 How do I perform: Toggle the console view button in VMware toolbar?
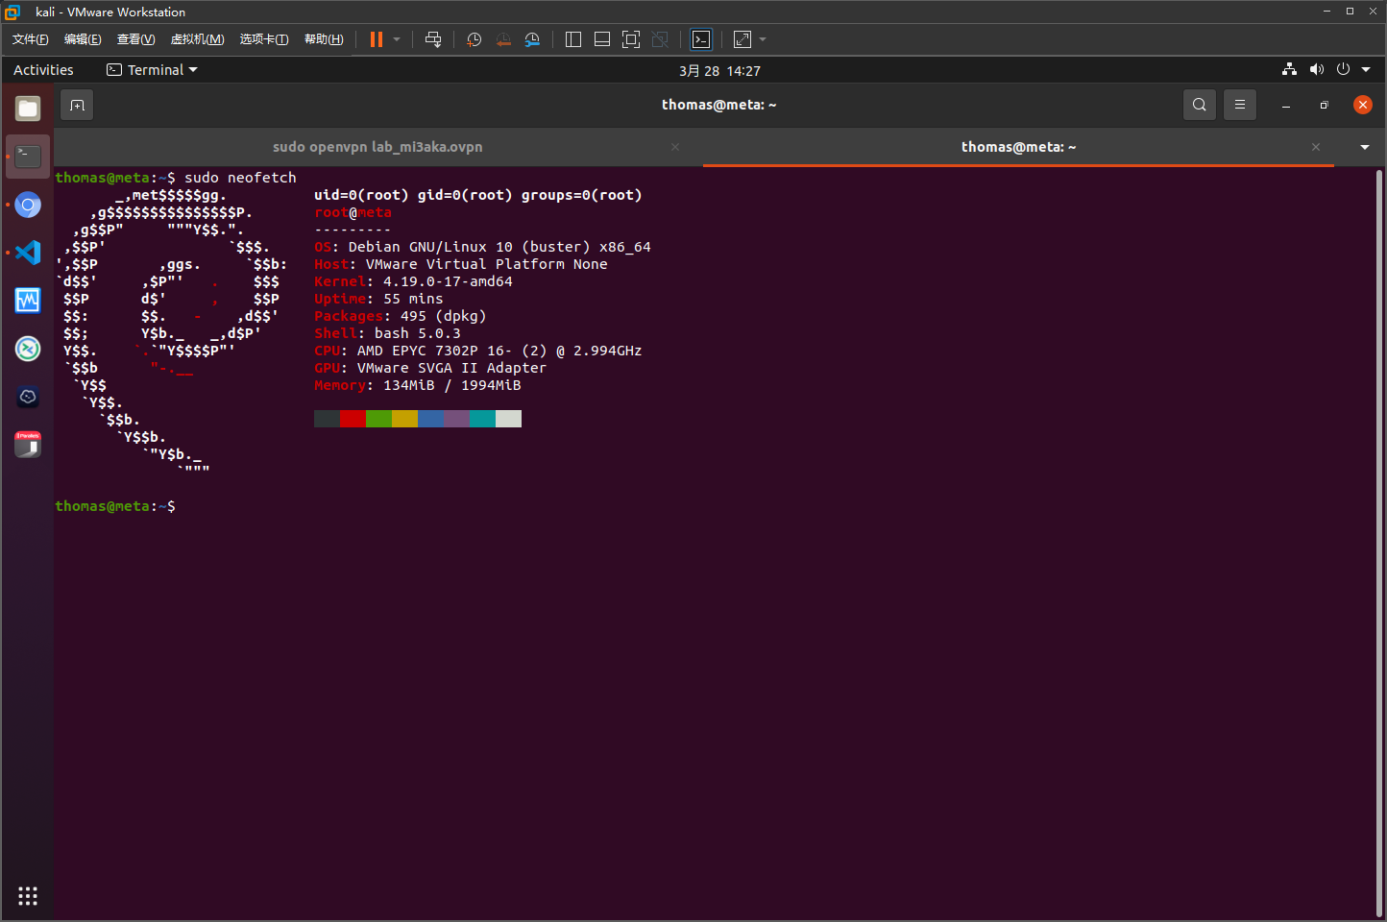click(x=701, y=39)
